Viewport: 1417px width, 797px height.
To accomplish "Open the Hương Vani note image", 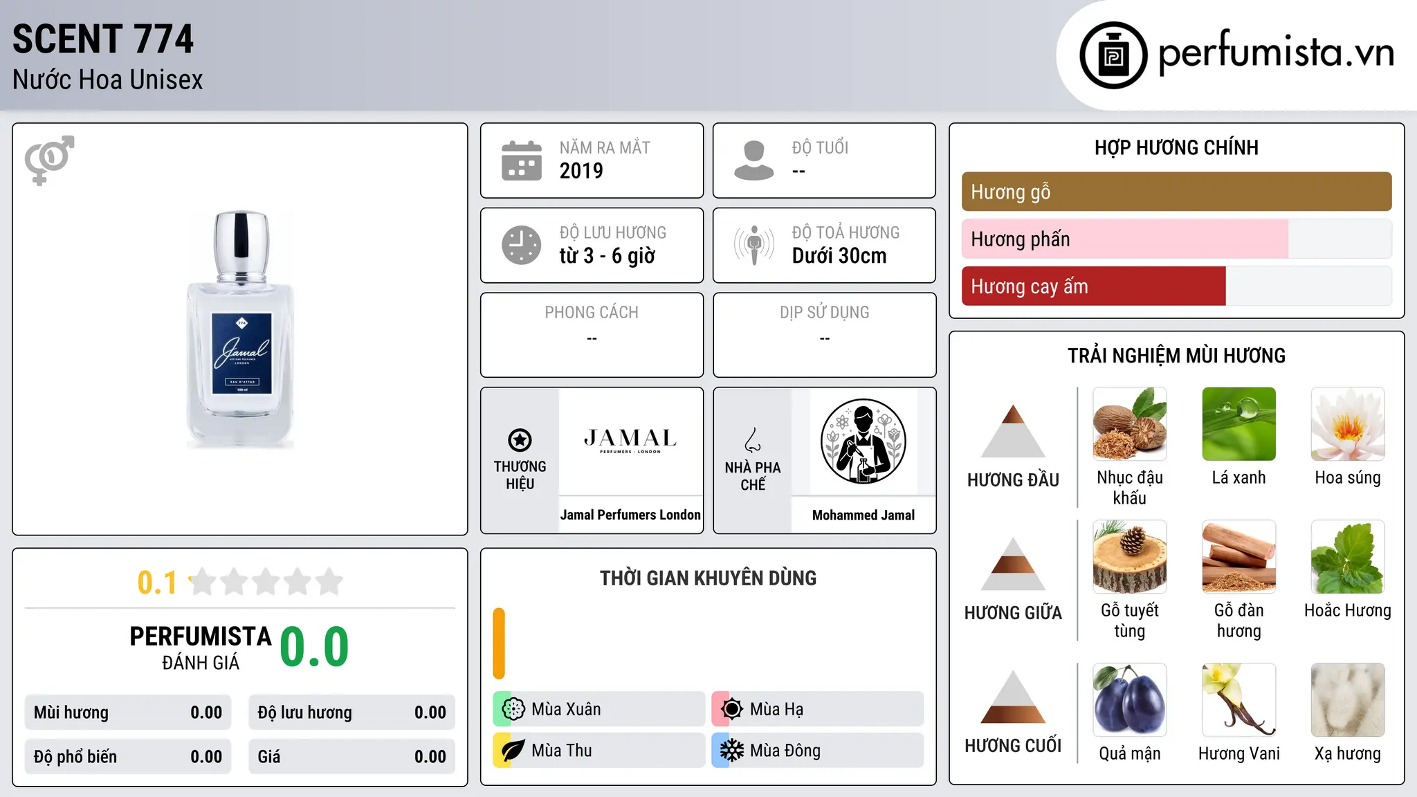I will [x=1239, y=700].
